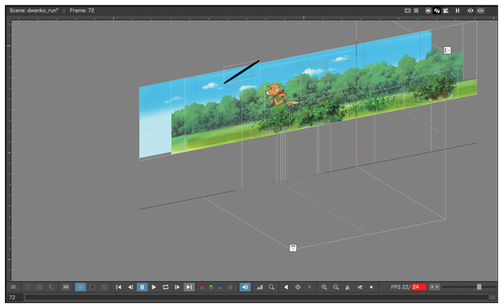Click the FPS slider handle
Viewport: 503px width, 308px height.
coord(479,287)
